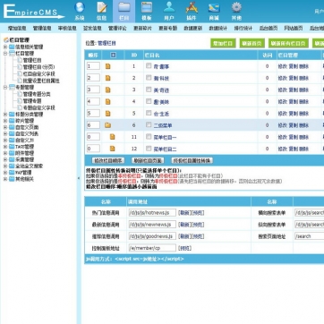Open 管理栏目(分页) in the sidebar tree
This screenshot has height=324, width=324.
[x=38, y=67]
